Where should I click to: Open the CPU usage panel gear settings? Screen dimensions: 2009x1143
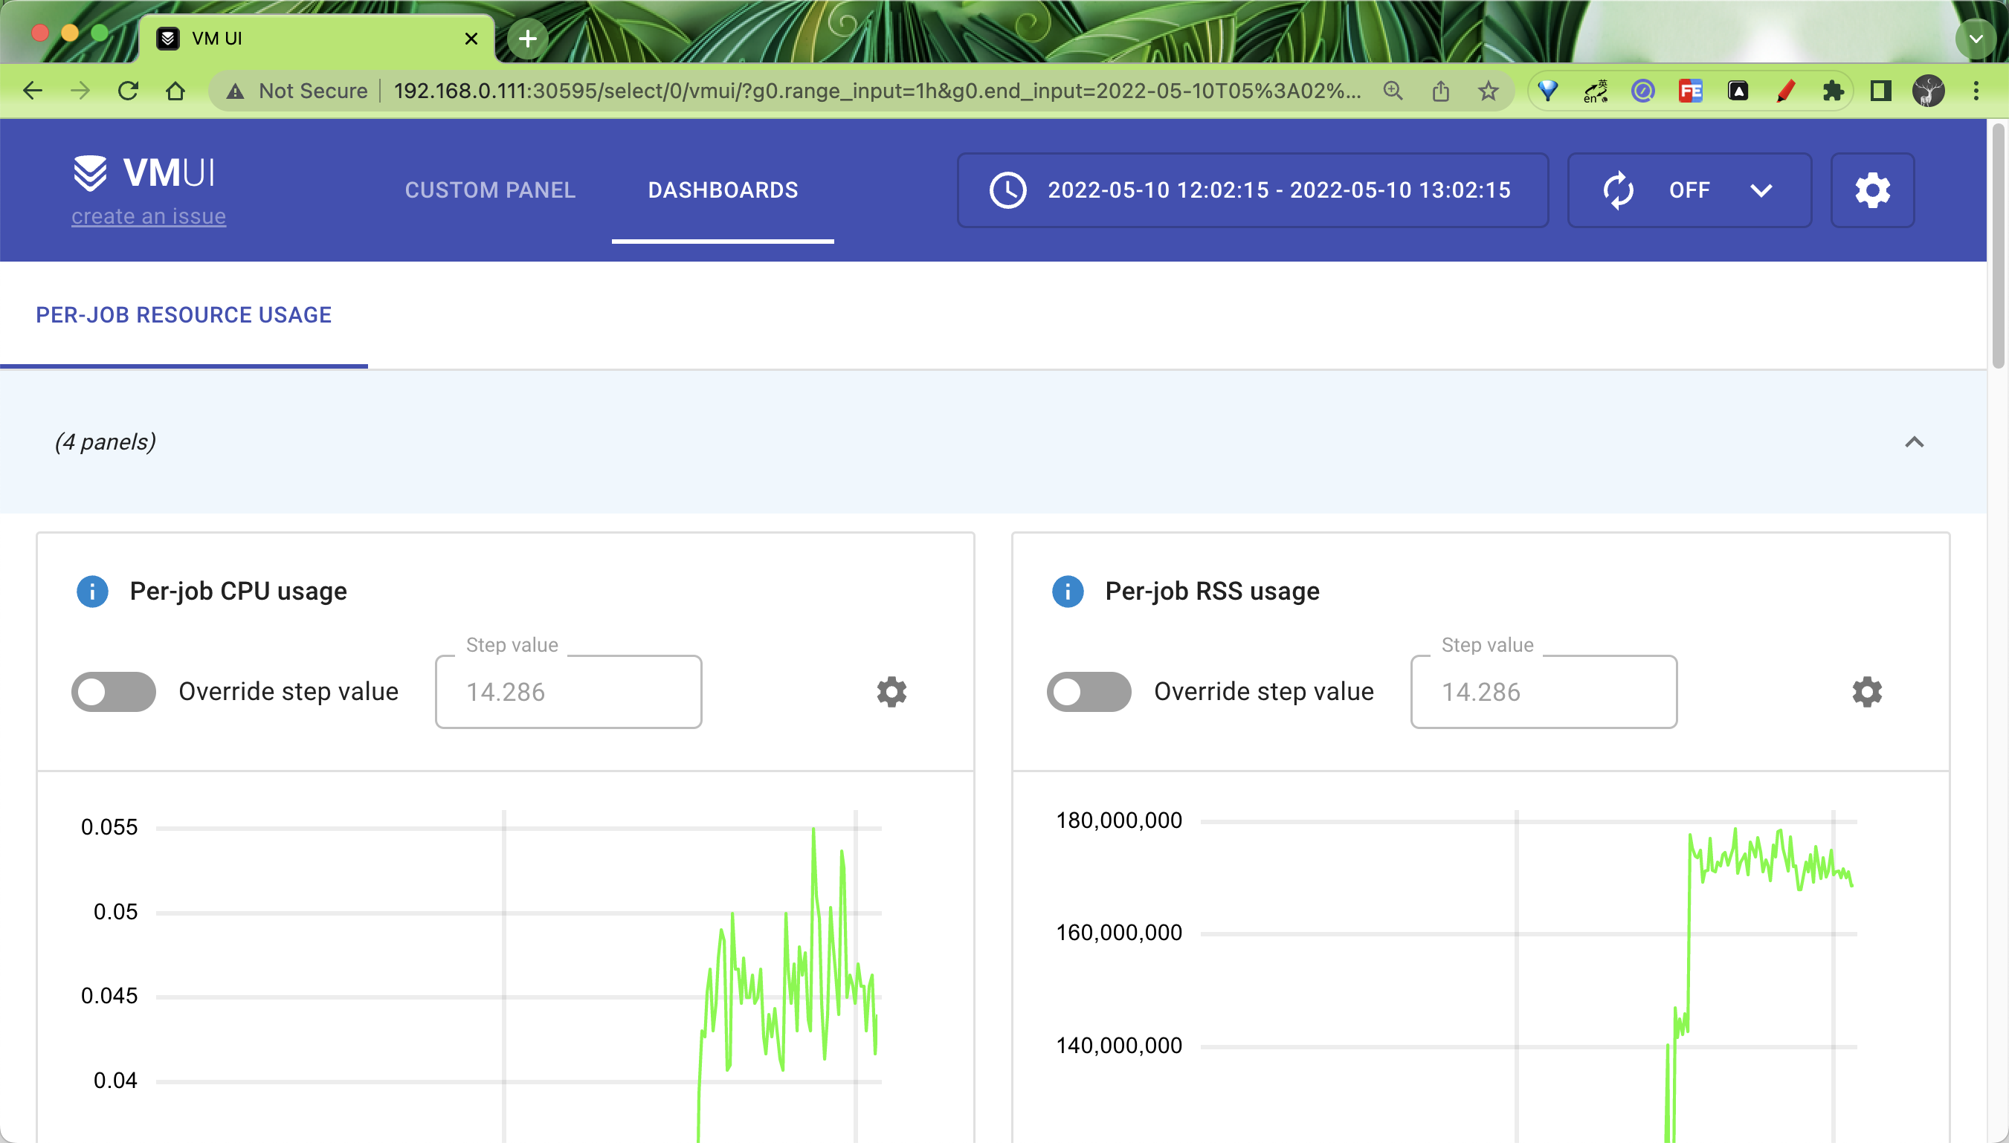(x=891, y=692)
